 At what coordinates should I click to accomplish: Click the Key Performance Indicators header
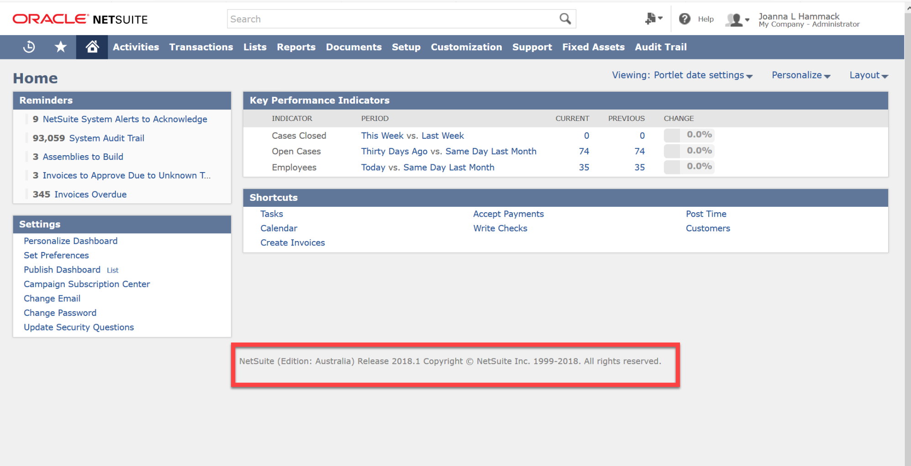[x=565, y=100]
